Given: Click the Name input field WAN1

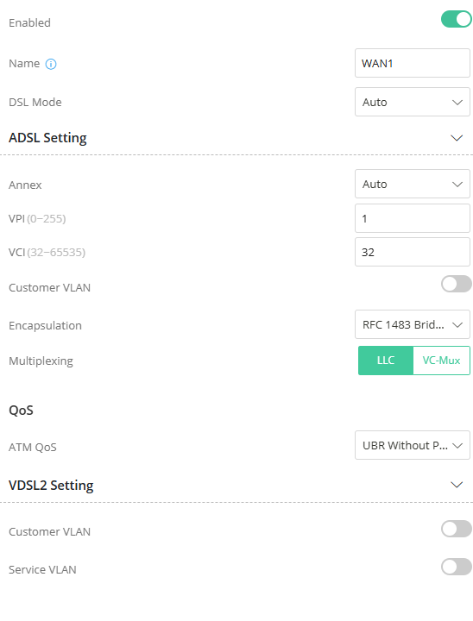Looking at the screenshot, I should click(413, 63).
